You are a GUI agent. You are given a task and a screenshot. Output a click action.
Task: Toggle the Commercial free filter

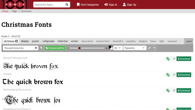tap(55, 48)
